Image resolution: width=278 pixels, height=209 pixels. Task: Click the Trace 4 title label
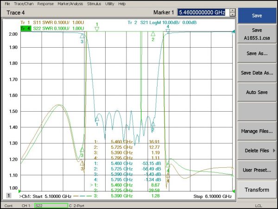pos(16,13)
